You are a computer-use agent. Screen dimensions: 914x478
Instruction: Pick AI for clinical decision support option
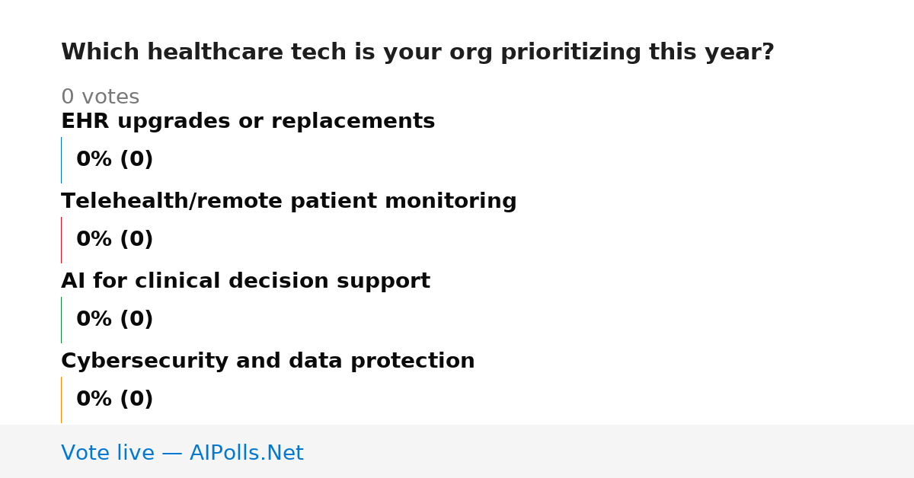pos(245,281)
